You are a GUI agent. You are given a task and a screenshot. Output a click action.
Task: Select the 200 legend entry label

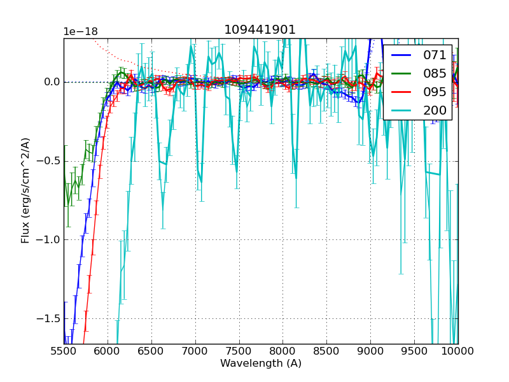(x=435, y=110)
